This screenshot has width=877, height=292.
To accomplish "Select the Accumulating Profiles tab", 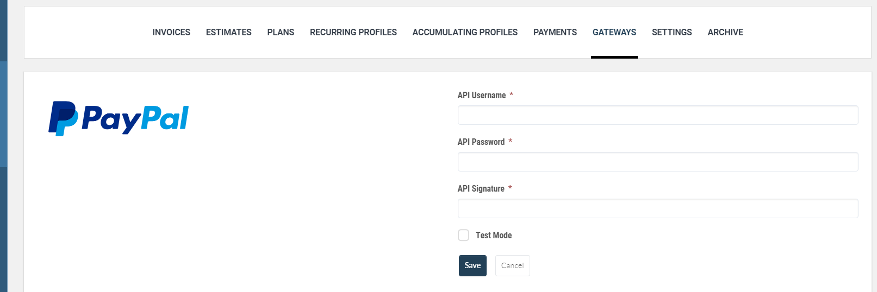I will (465, 33).
